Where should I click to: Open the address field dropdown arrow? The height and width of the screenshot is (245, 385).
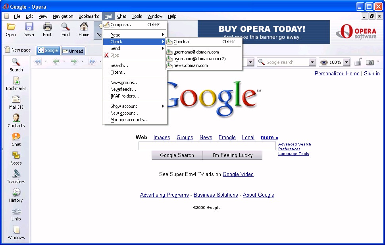coord(250,62)
